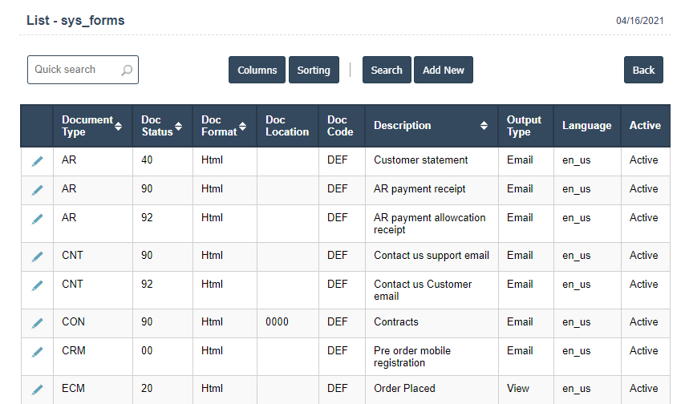Viewport: 685px width, 404px height.
Task: Open edit for Contact us support email
Action: pyautogui.click(x=38, y=257)
